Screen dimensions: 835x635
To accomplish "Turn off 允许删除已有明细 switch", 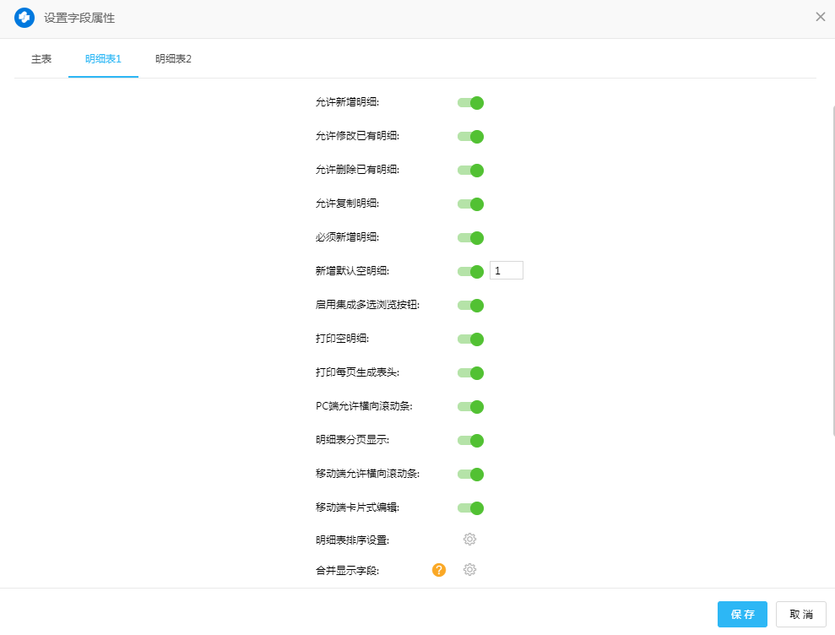I will [470, 171].
